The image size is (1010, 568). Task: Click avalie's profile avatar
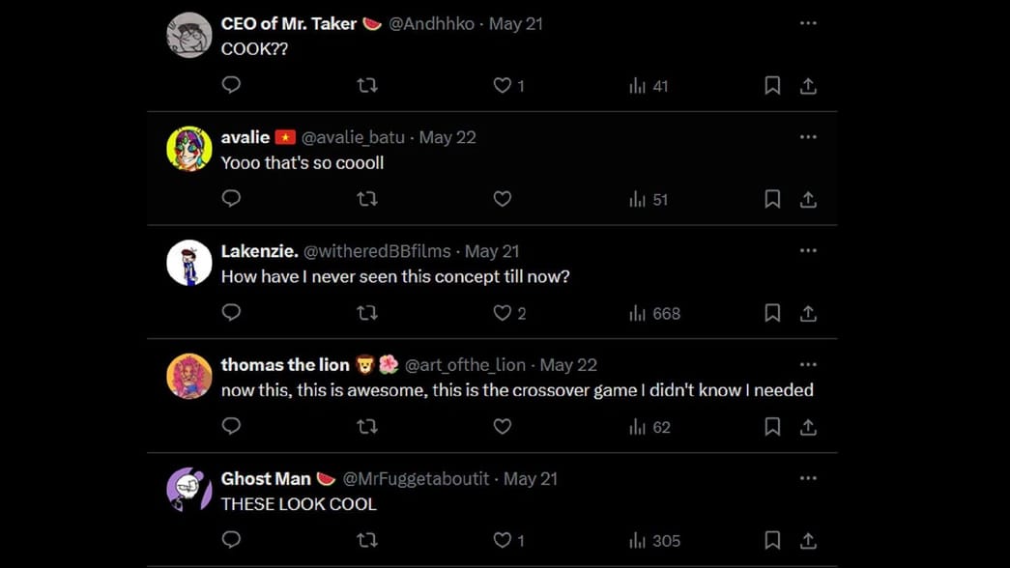pos(188,149)
